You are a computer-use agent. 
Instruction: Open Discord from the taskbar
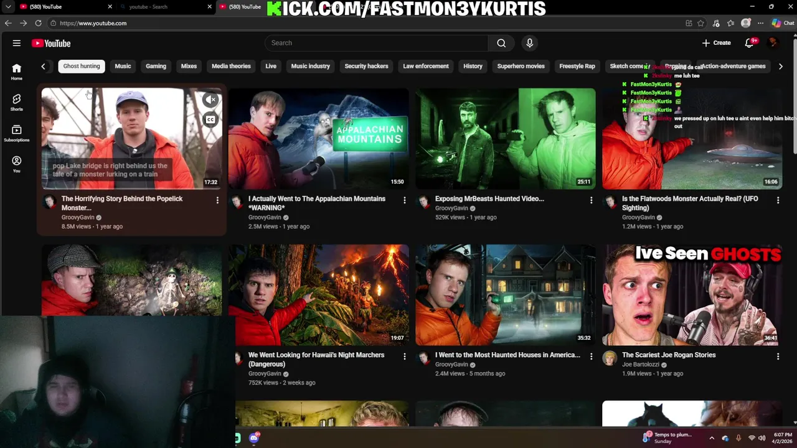click(x=254, y=438)
